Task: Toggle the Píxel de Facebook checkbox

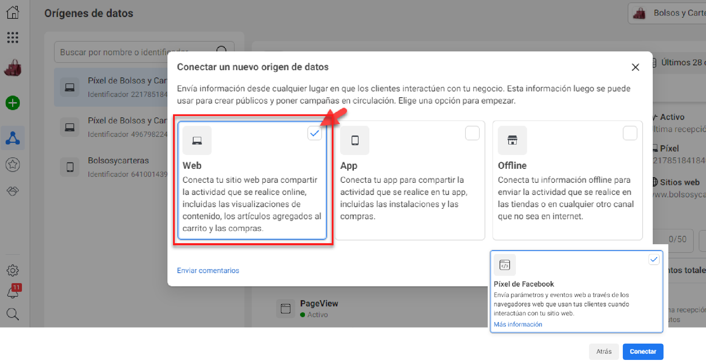Action: pos(654,260)
